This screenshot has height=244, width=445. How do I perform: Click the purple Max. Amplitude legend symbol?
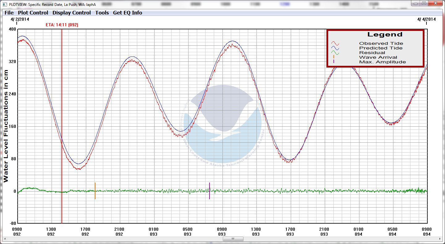pos(334,62)
